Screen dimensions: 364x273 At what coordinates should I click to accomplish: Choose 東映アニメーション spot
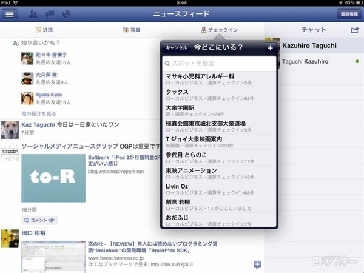pos(219,174)
